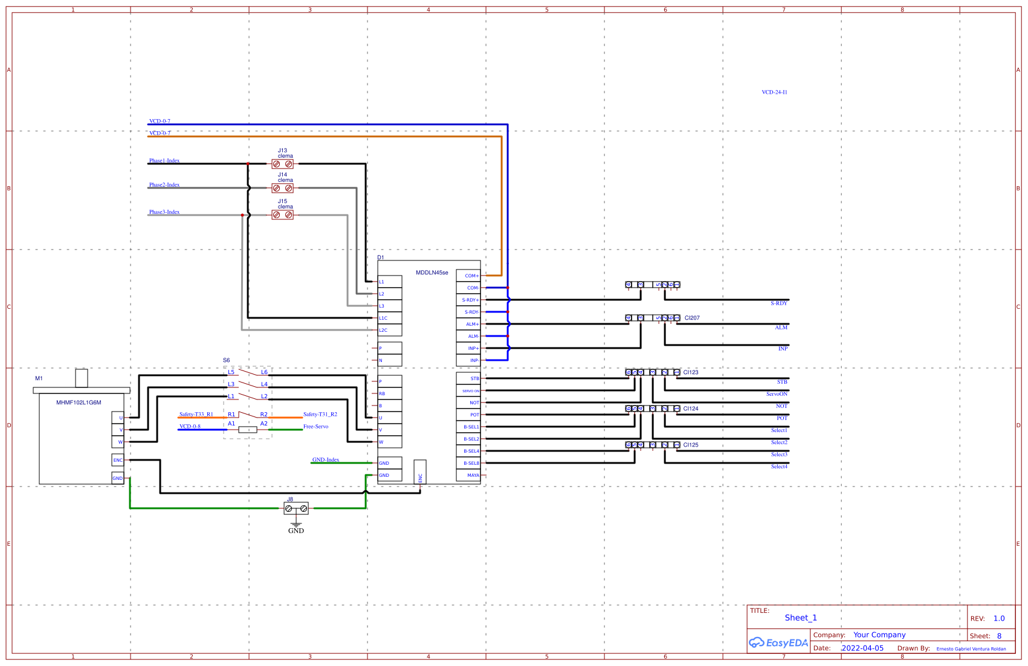
Task: Select the VCD-0-7 net label
Action: tap(159, 120)
